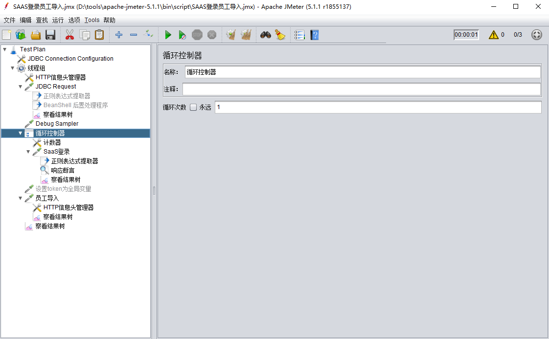Image resolution: width=549 pixels, height=339 pixels.
Task: Open Search with binoculars icon
Action: 265,35
